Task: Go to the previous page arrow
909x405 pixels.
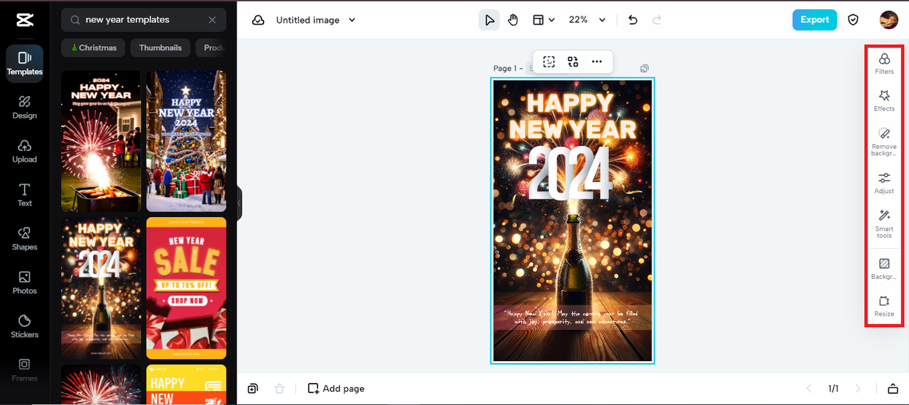Action: pyautogui.click(x=808, y=388)
